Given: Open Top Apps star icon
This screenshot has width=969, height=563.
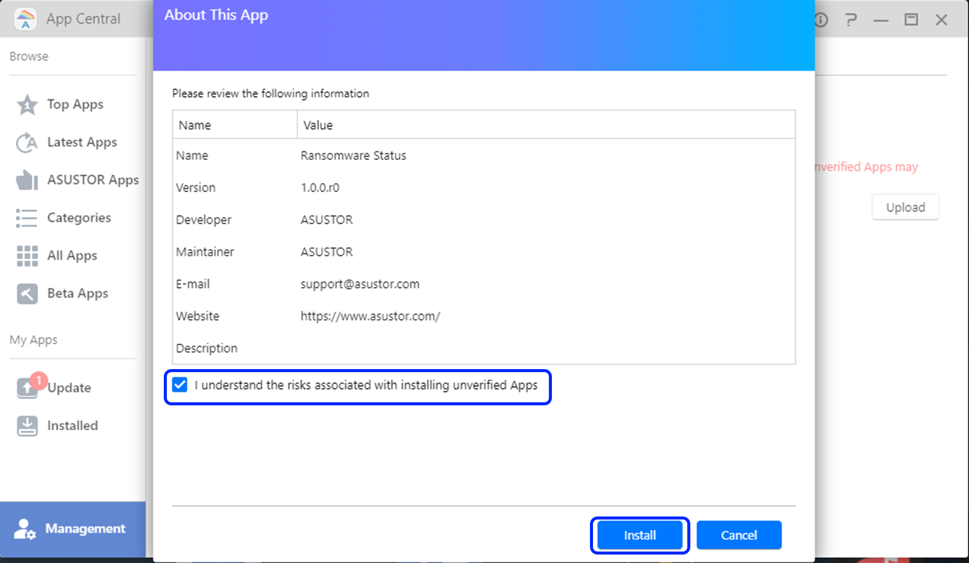Looking at the screenshot, I should 27,105.
